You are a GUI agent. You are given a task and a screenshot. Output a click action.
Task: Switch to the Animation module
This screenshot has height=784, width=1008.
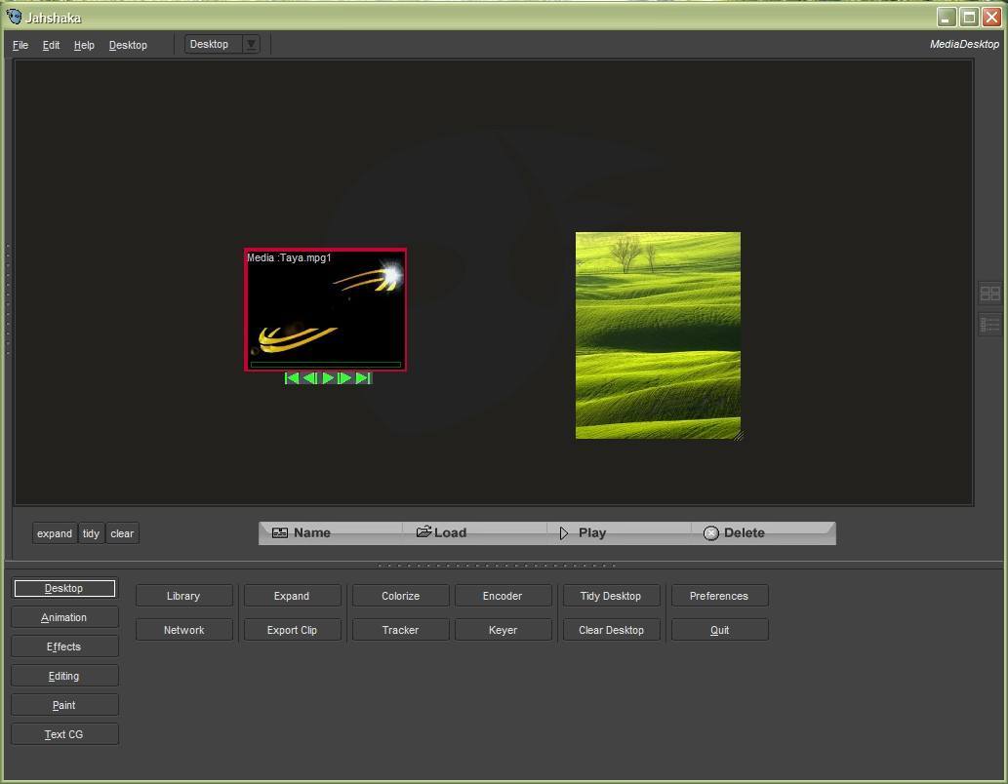64,617
